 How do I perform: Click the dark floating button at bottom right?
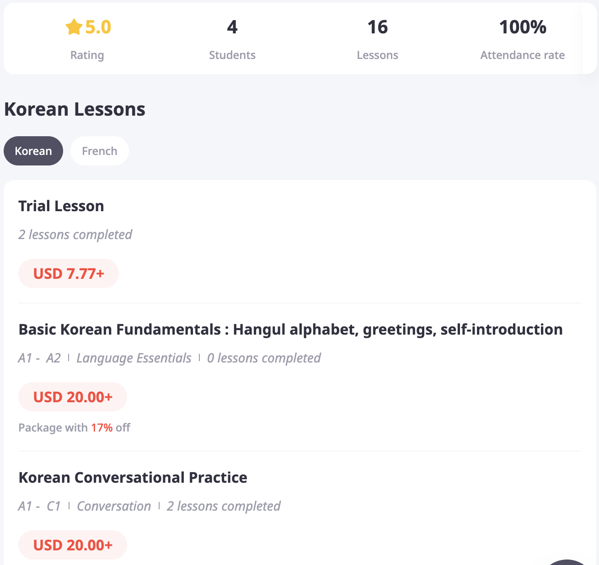[x=567, y=562]
